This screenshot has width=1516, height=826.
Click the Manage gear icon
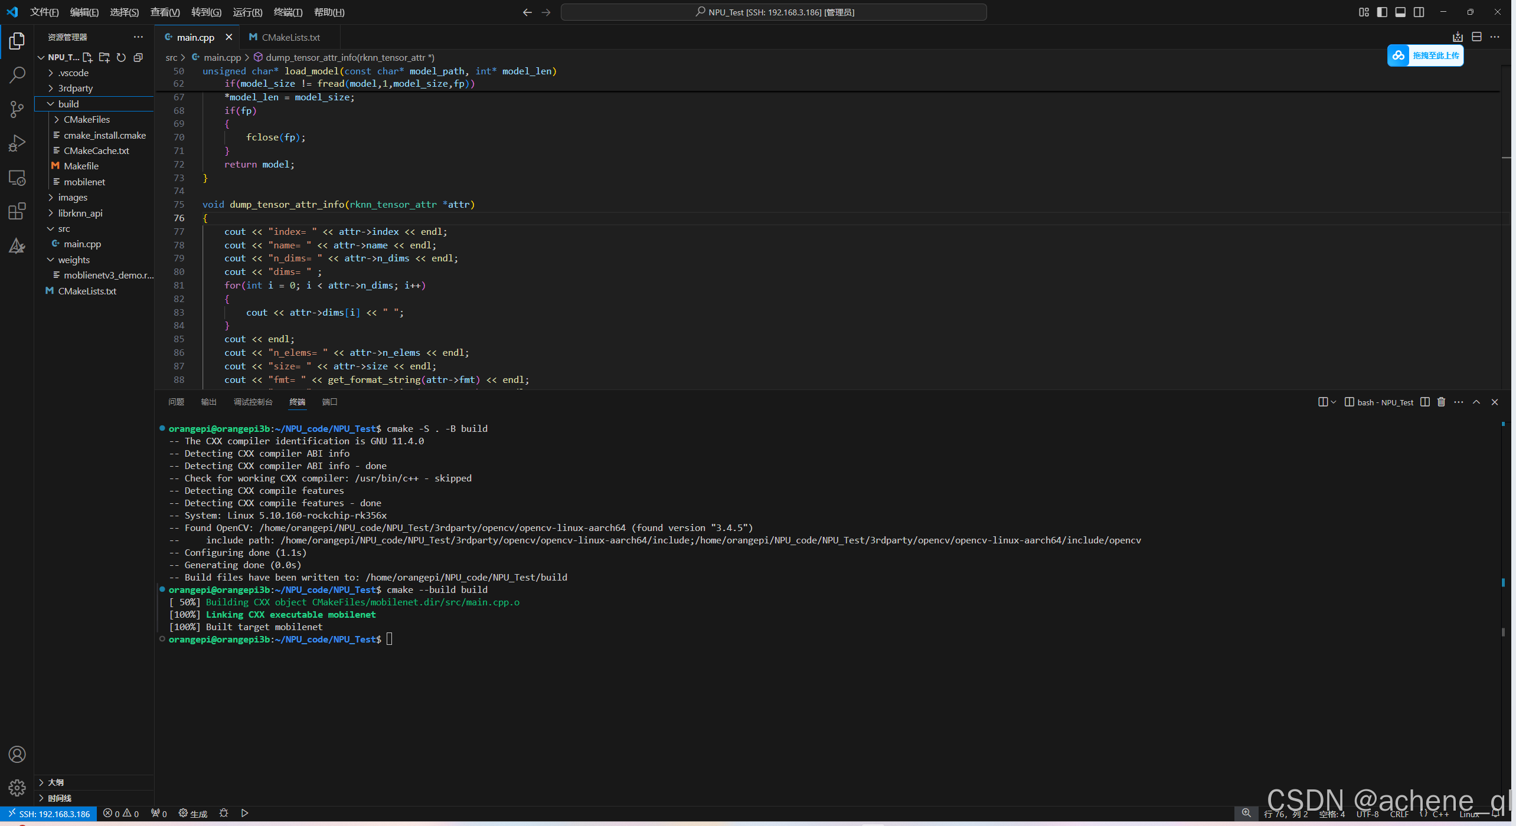coord(17,788)
